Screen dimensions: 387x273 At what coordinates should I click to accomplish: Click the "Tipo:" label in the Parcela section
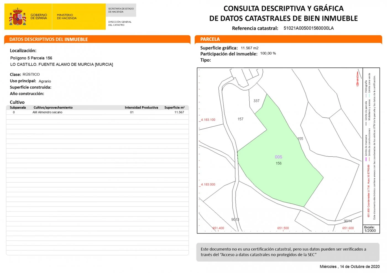tap(206, 60)
